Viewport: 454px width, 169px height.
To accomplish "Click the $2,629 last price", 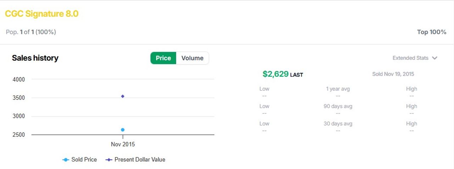I will 276,74.
